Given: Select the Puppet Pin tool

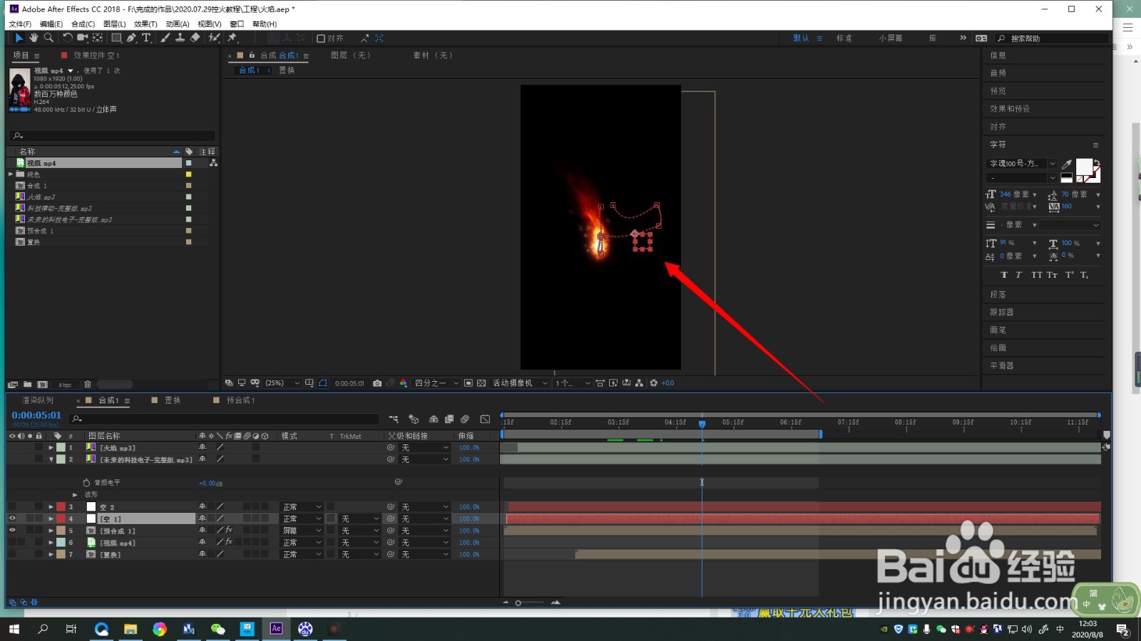Looking at the screenshot, I should pyautogui.click(x=232, y=38).
